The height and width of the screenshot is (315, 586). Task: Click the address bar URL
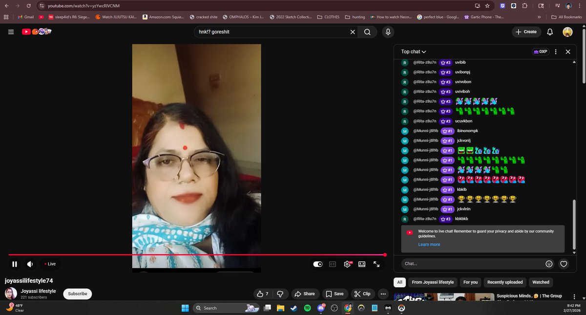(84, 6)
